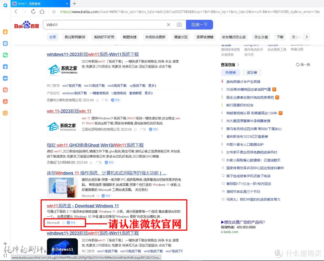Switch to the 武汉榜 tab

[252, 72]
